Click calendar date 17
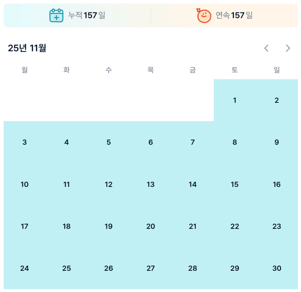Viewport: 301px width, 292px height. coord(25,227)
